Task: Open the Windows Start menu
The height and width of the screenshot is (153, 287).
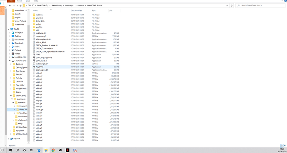Action: (x=10, y=150)
